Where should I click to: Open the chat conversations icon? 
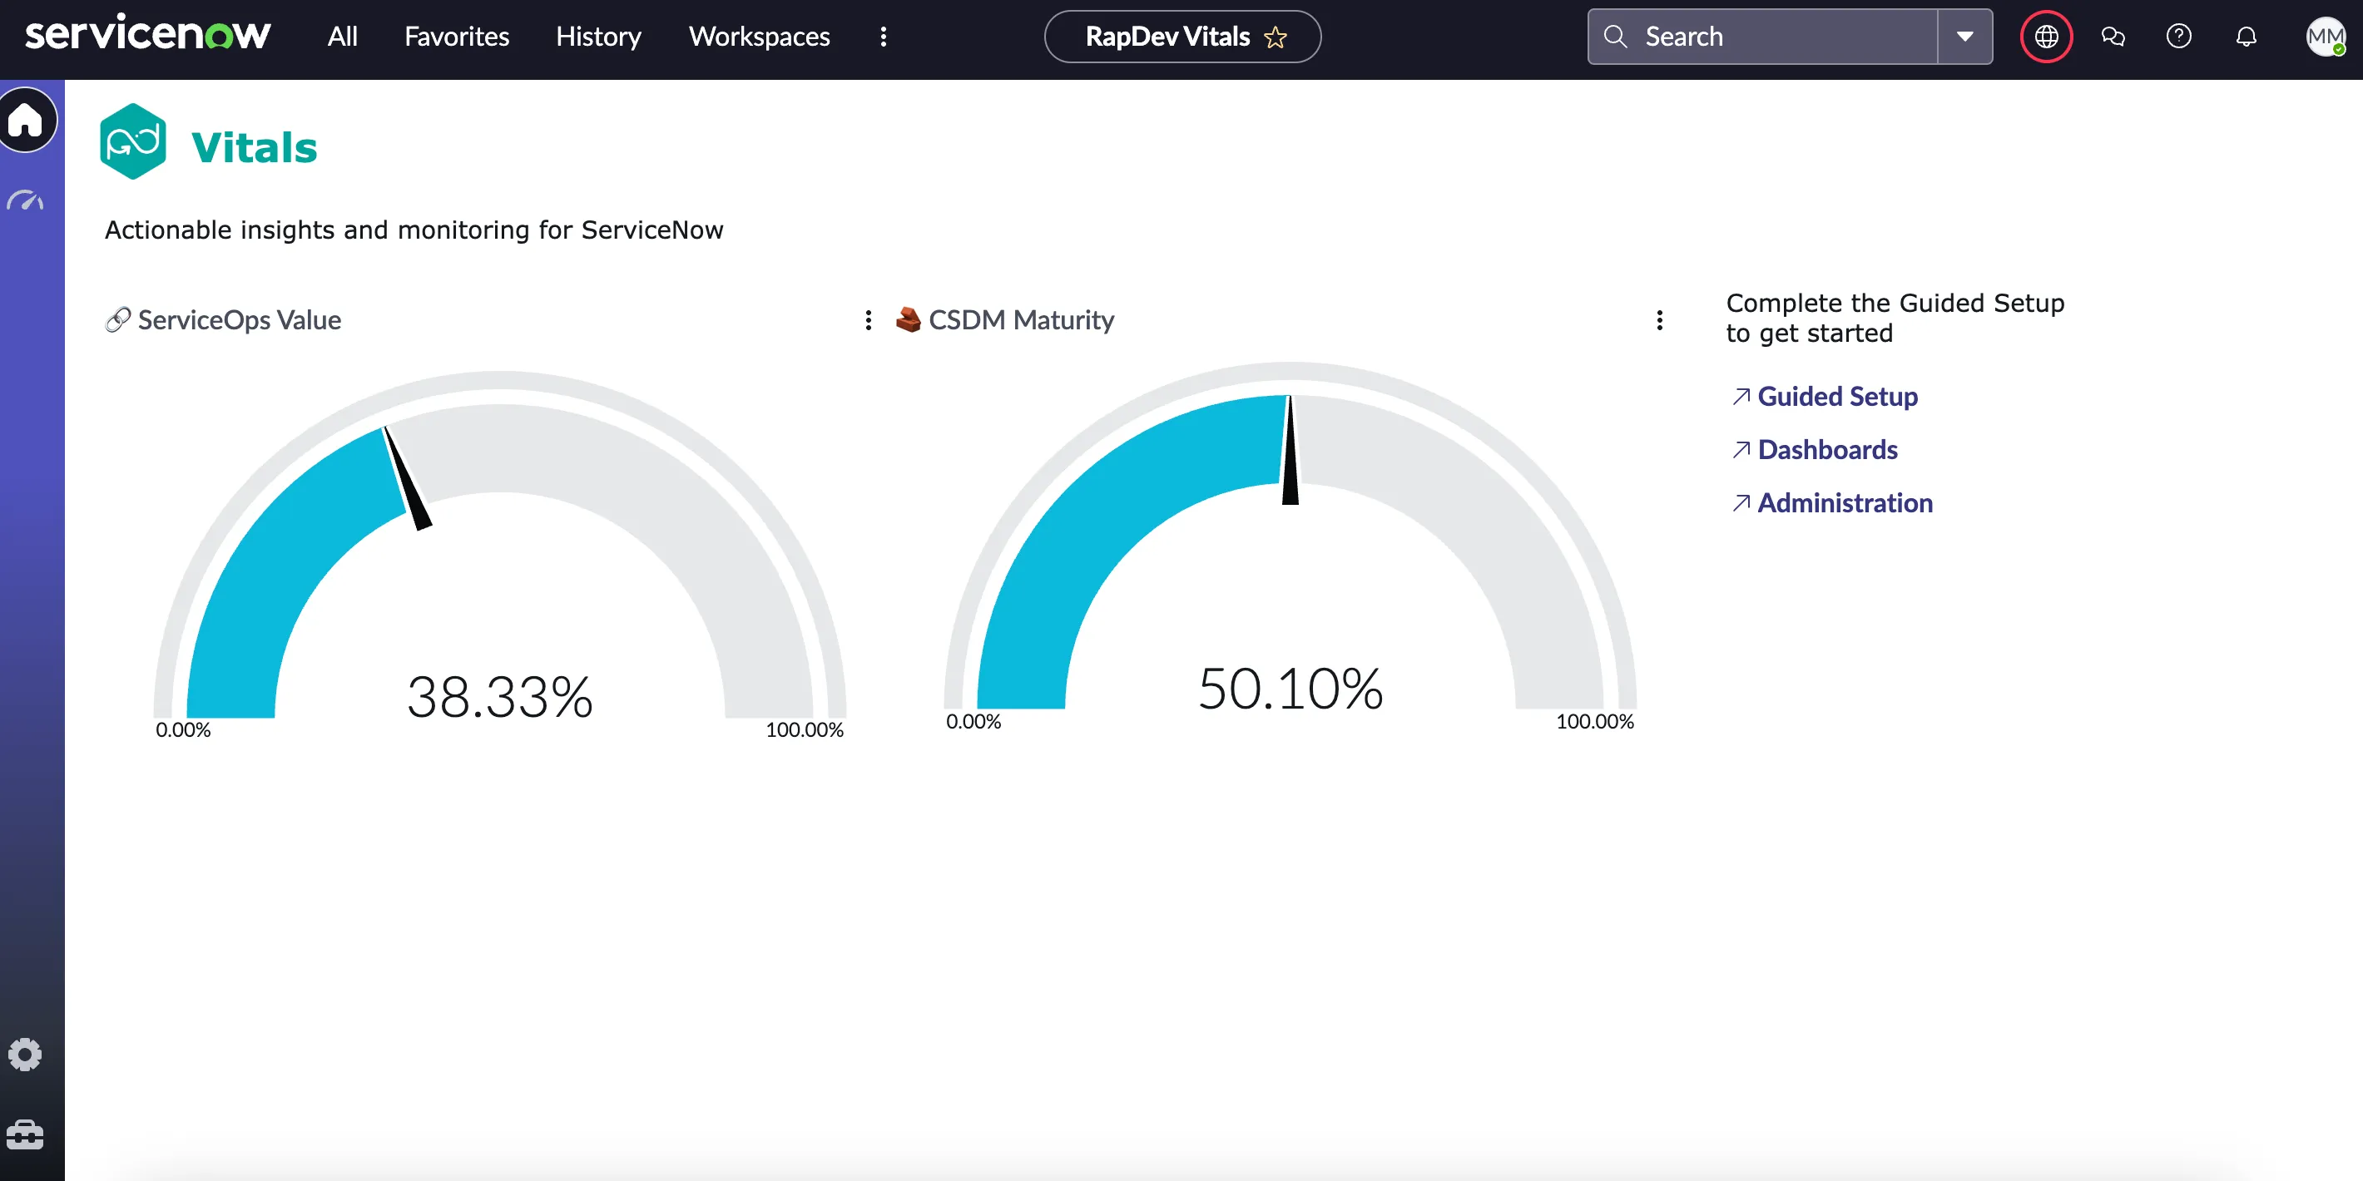2113,37
